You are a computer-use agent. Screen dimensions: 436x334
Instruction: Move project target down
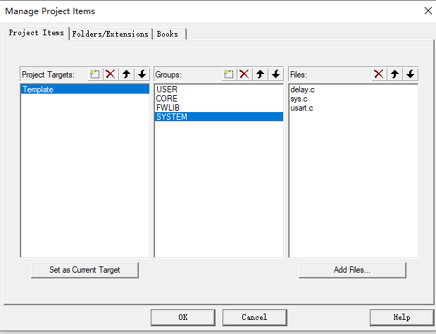tap(142, 74)
